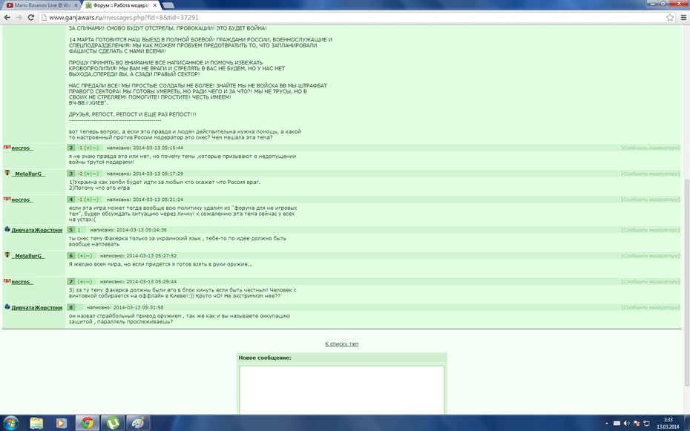Close the Mario Basanov Live tab

pos(76,5)
